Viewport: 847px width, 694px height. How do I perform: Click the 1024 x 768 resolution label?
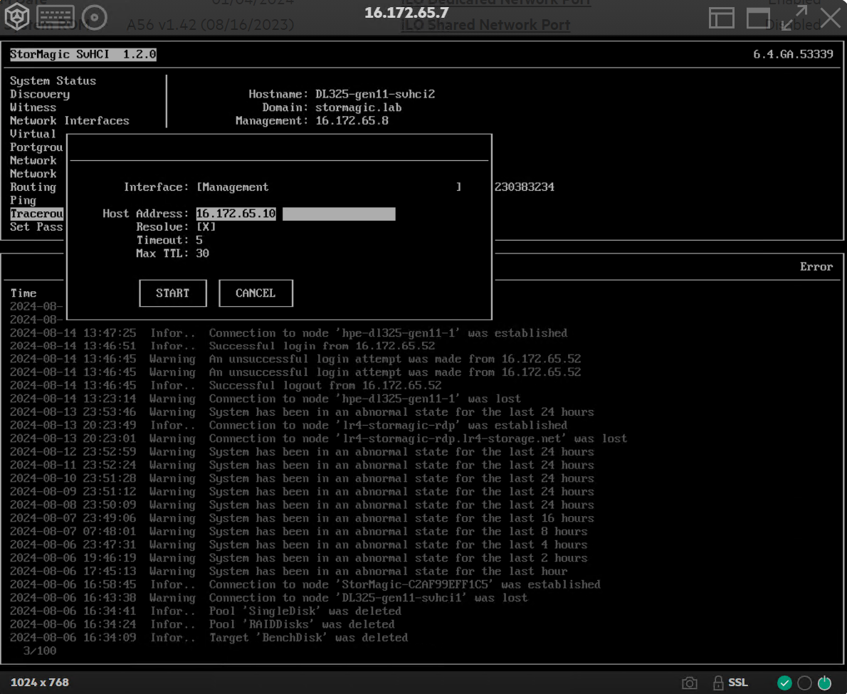[x=39, y=682]
